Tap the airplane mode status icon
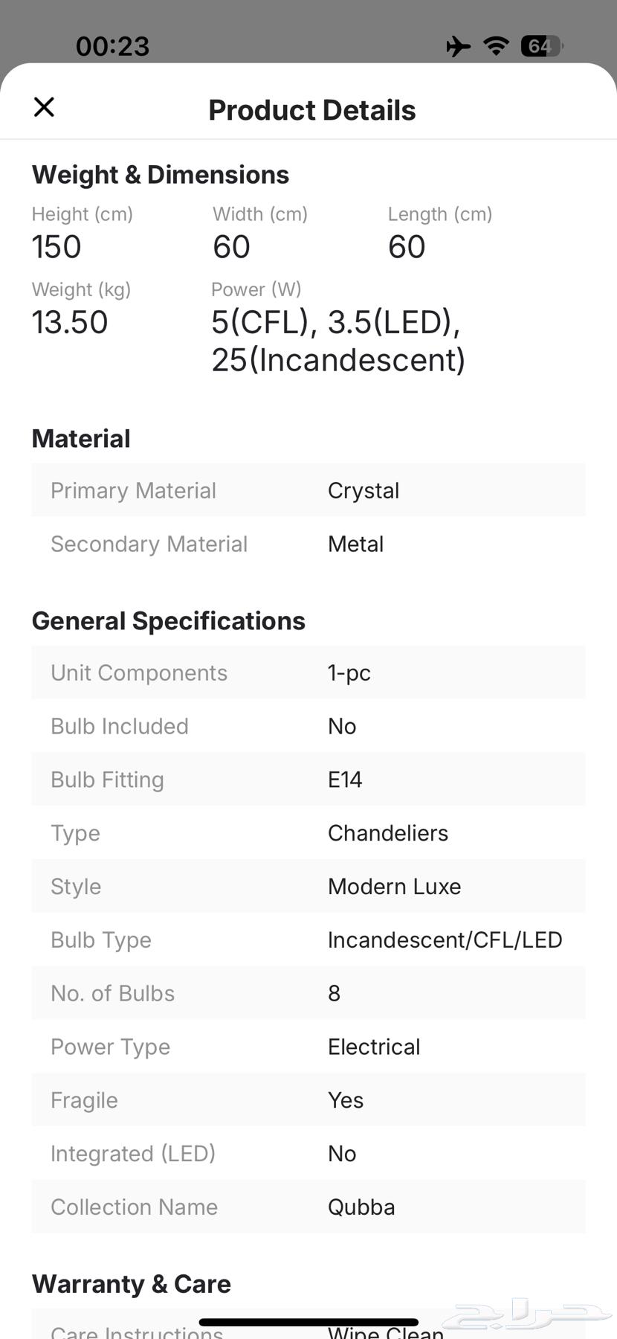This screenshot has width=617, height=1339. coord(458,46)
